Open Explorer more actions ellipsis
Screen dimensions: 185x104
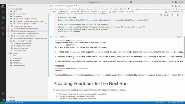click(45, 6)
